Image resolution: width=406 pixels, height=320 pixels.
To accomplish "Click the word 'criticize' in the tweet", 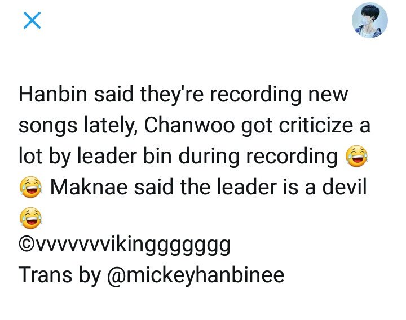I will [316, 125].
